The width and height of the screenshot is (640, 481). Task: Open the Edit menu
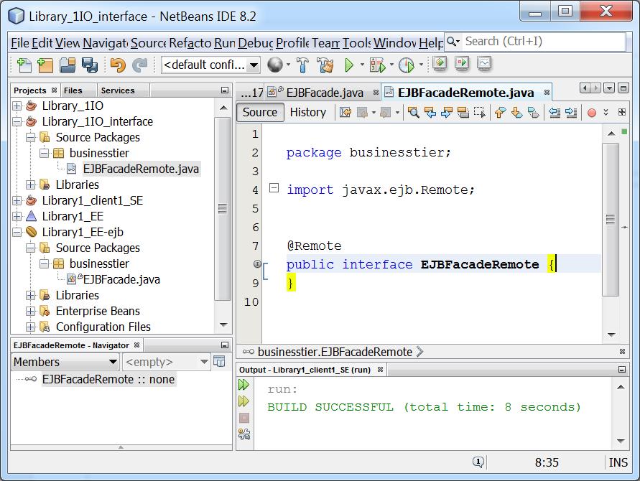pyautogui.click(x=42, y=43)
